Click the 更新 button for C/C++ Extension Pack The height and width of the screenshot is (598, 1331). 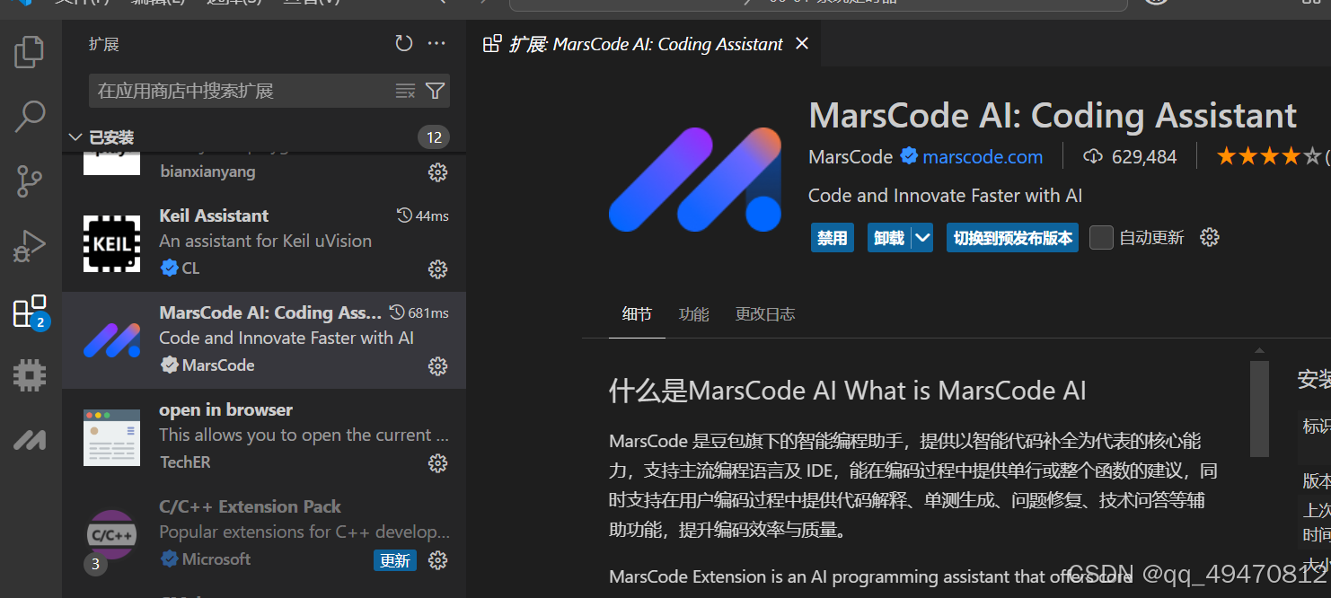pos(395,560)
